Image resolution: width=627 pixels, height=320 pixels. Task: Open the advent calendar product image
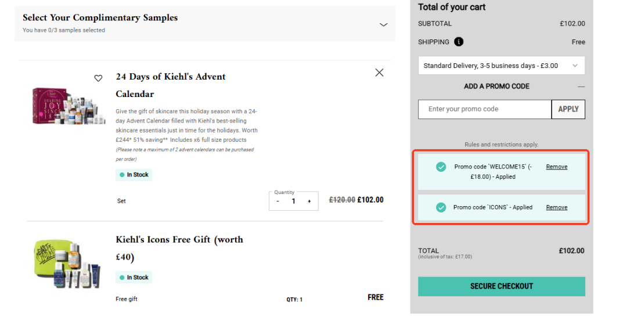coord(69,106)
